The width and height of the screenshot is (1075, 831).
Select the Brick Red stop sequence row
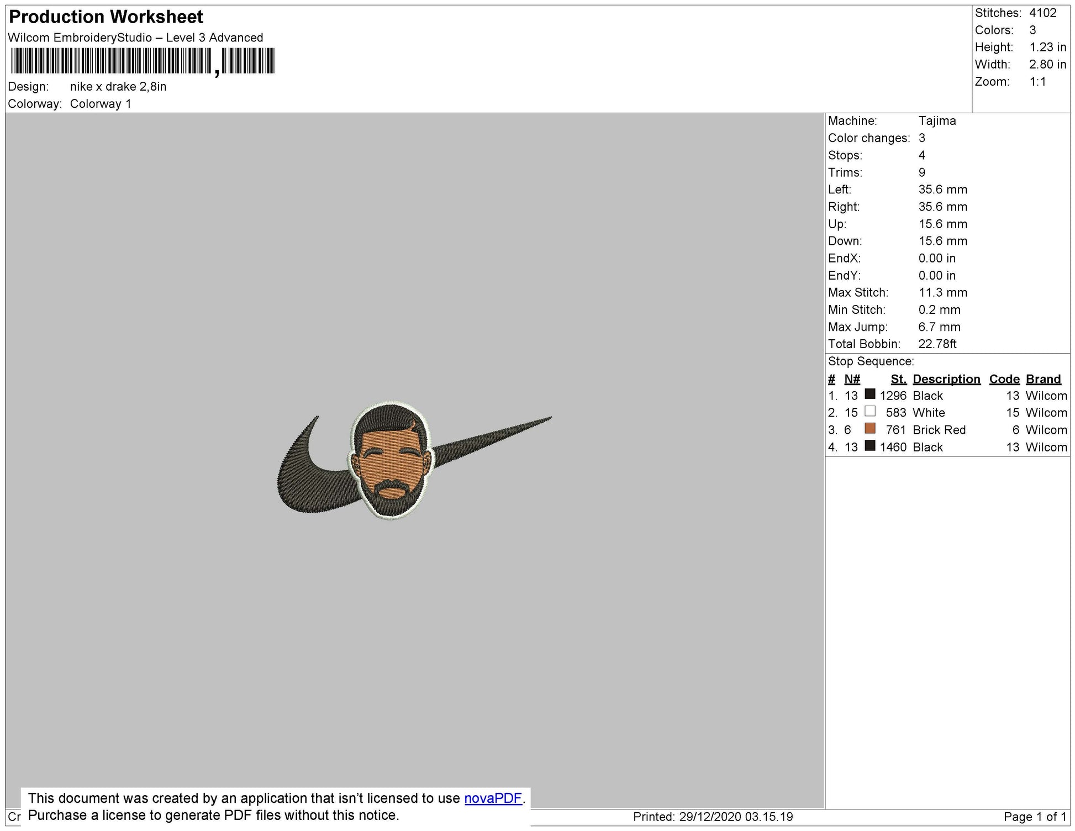click(939, 430)
